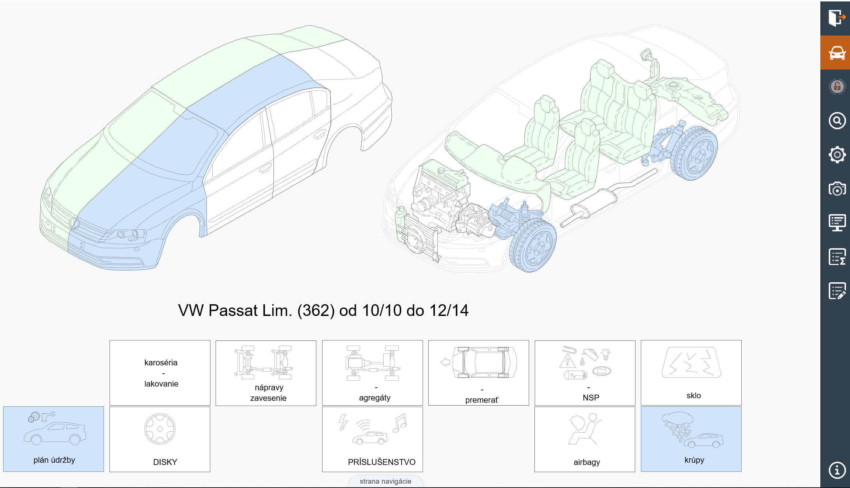Select the premerať tile
850x488 pixels.
(478, 373)
